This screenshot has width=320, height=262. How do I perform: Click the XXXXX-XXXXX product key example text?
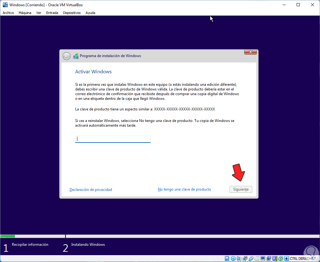(x=185, y=109)
